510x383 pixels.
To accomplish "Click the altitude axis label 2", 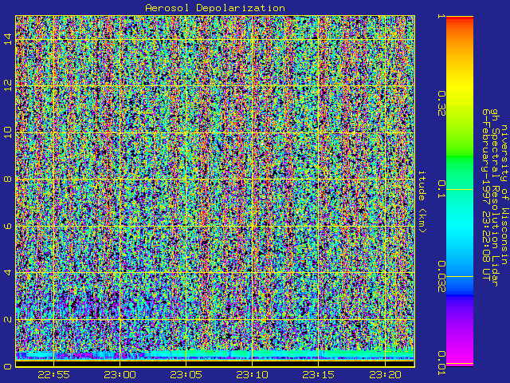I will [x=8, y=319].
